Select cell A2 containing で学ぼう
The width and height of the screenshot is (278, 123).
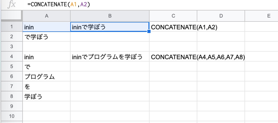[47, 37]
